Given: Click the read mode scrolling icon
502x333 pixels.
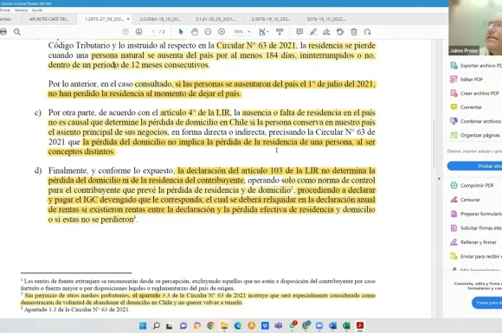Looking at the screenshot, I should 280,32.
